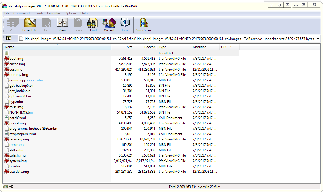This screenshot has width=323, height=192.
Task: Open the Options menu
Action: (71, 13)
